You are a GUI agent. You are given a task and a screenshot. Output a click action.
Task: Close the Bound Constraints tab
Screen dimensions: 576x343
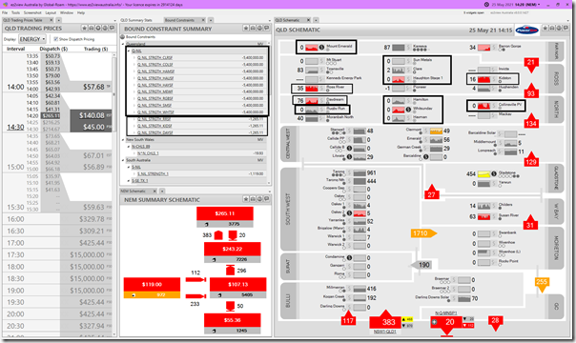click(x=203, y=20)
